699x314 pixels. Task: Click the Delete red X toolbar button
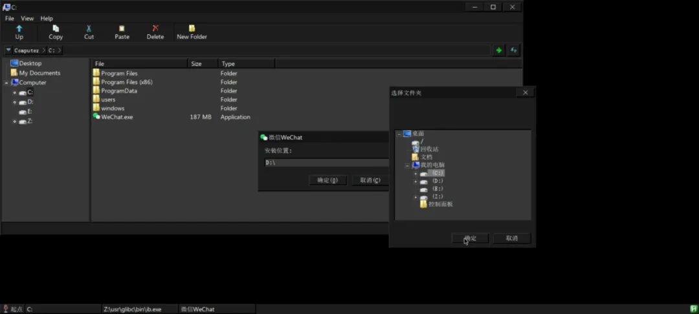pos(155,32)
